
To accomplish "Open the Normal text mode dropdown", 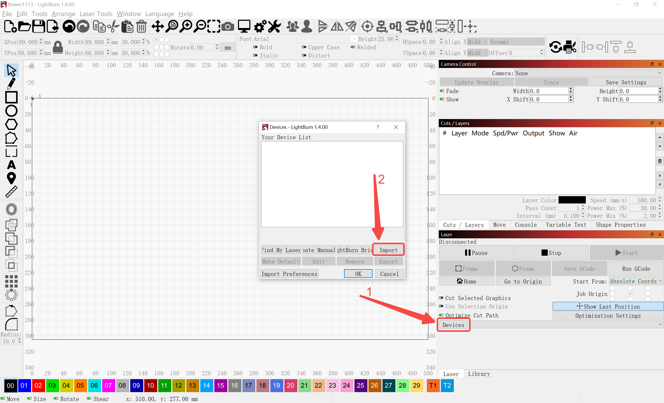I will [516, 42].
